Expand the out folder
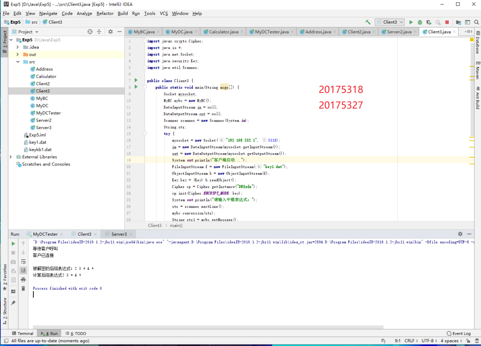Image resolution: width=481 pixels, height=346 pixels. point(18,54)
